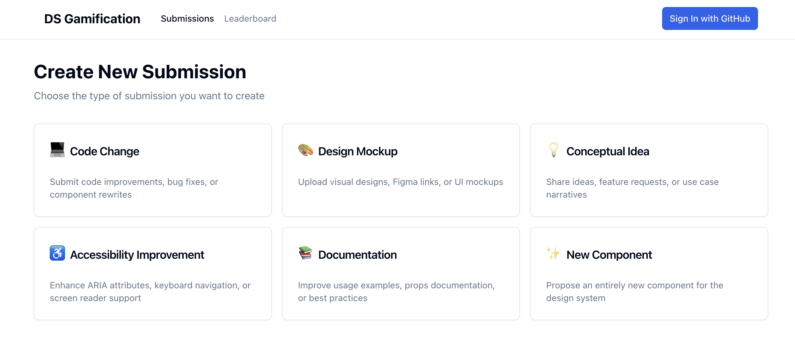This screenshot has height=359, width=795.
Task: Click the light bulb icon for Conceptual Idea
Action: 554,150
